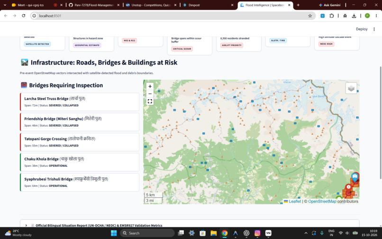Reload the localhost page
This screenshot has height=239, width=382.
click(x=23, y=16)
